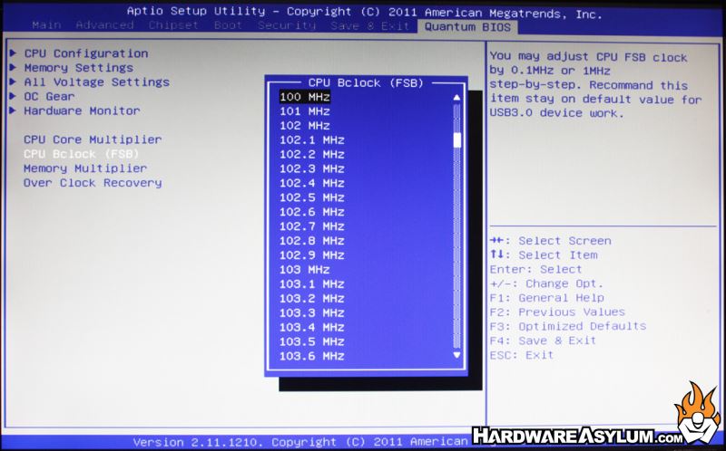
Task: Choose 101 MHz in the Bclock list
Action: [305, 111]
